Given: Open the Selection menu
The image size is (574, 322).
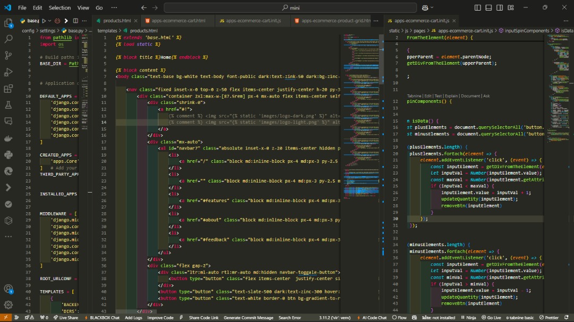Looking at the screenshot, I should coord(60,8).
